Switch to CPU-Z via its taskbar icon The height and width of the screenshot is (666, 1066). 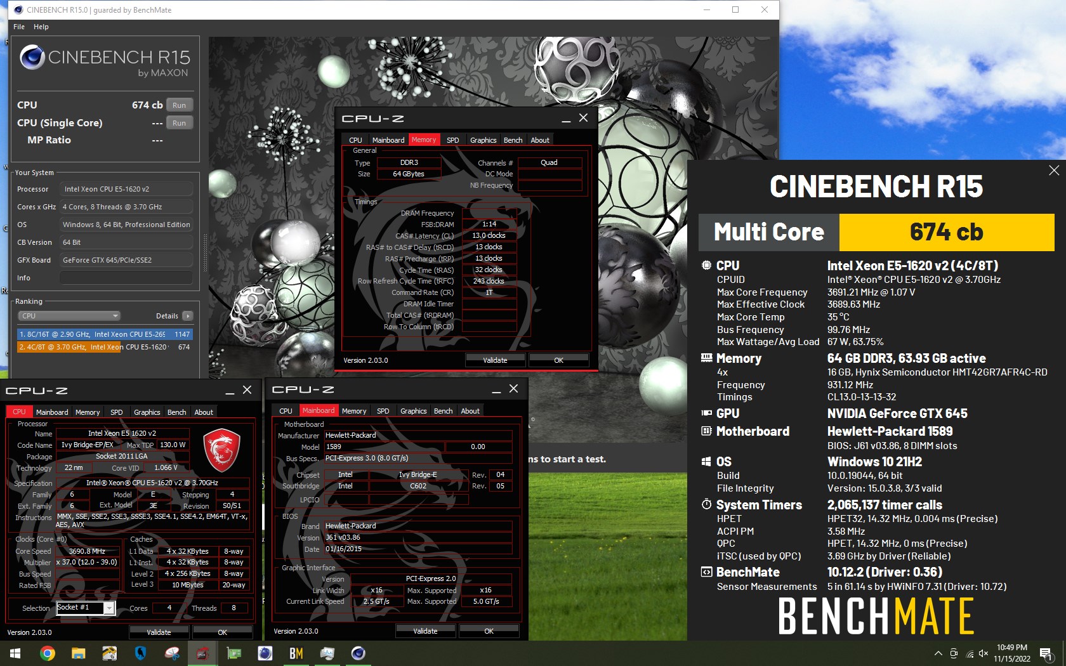[203, 653]
